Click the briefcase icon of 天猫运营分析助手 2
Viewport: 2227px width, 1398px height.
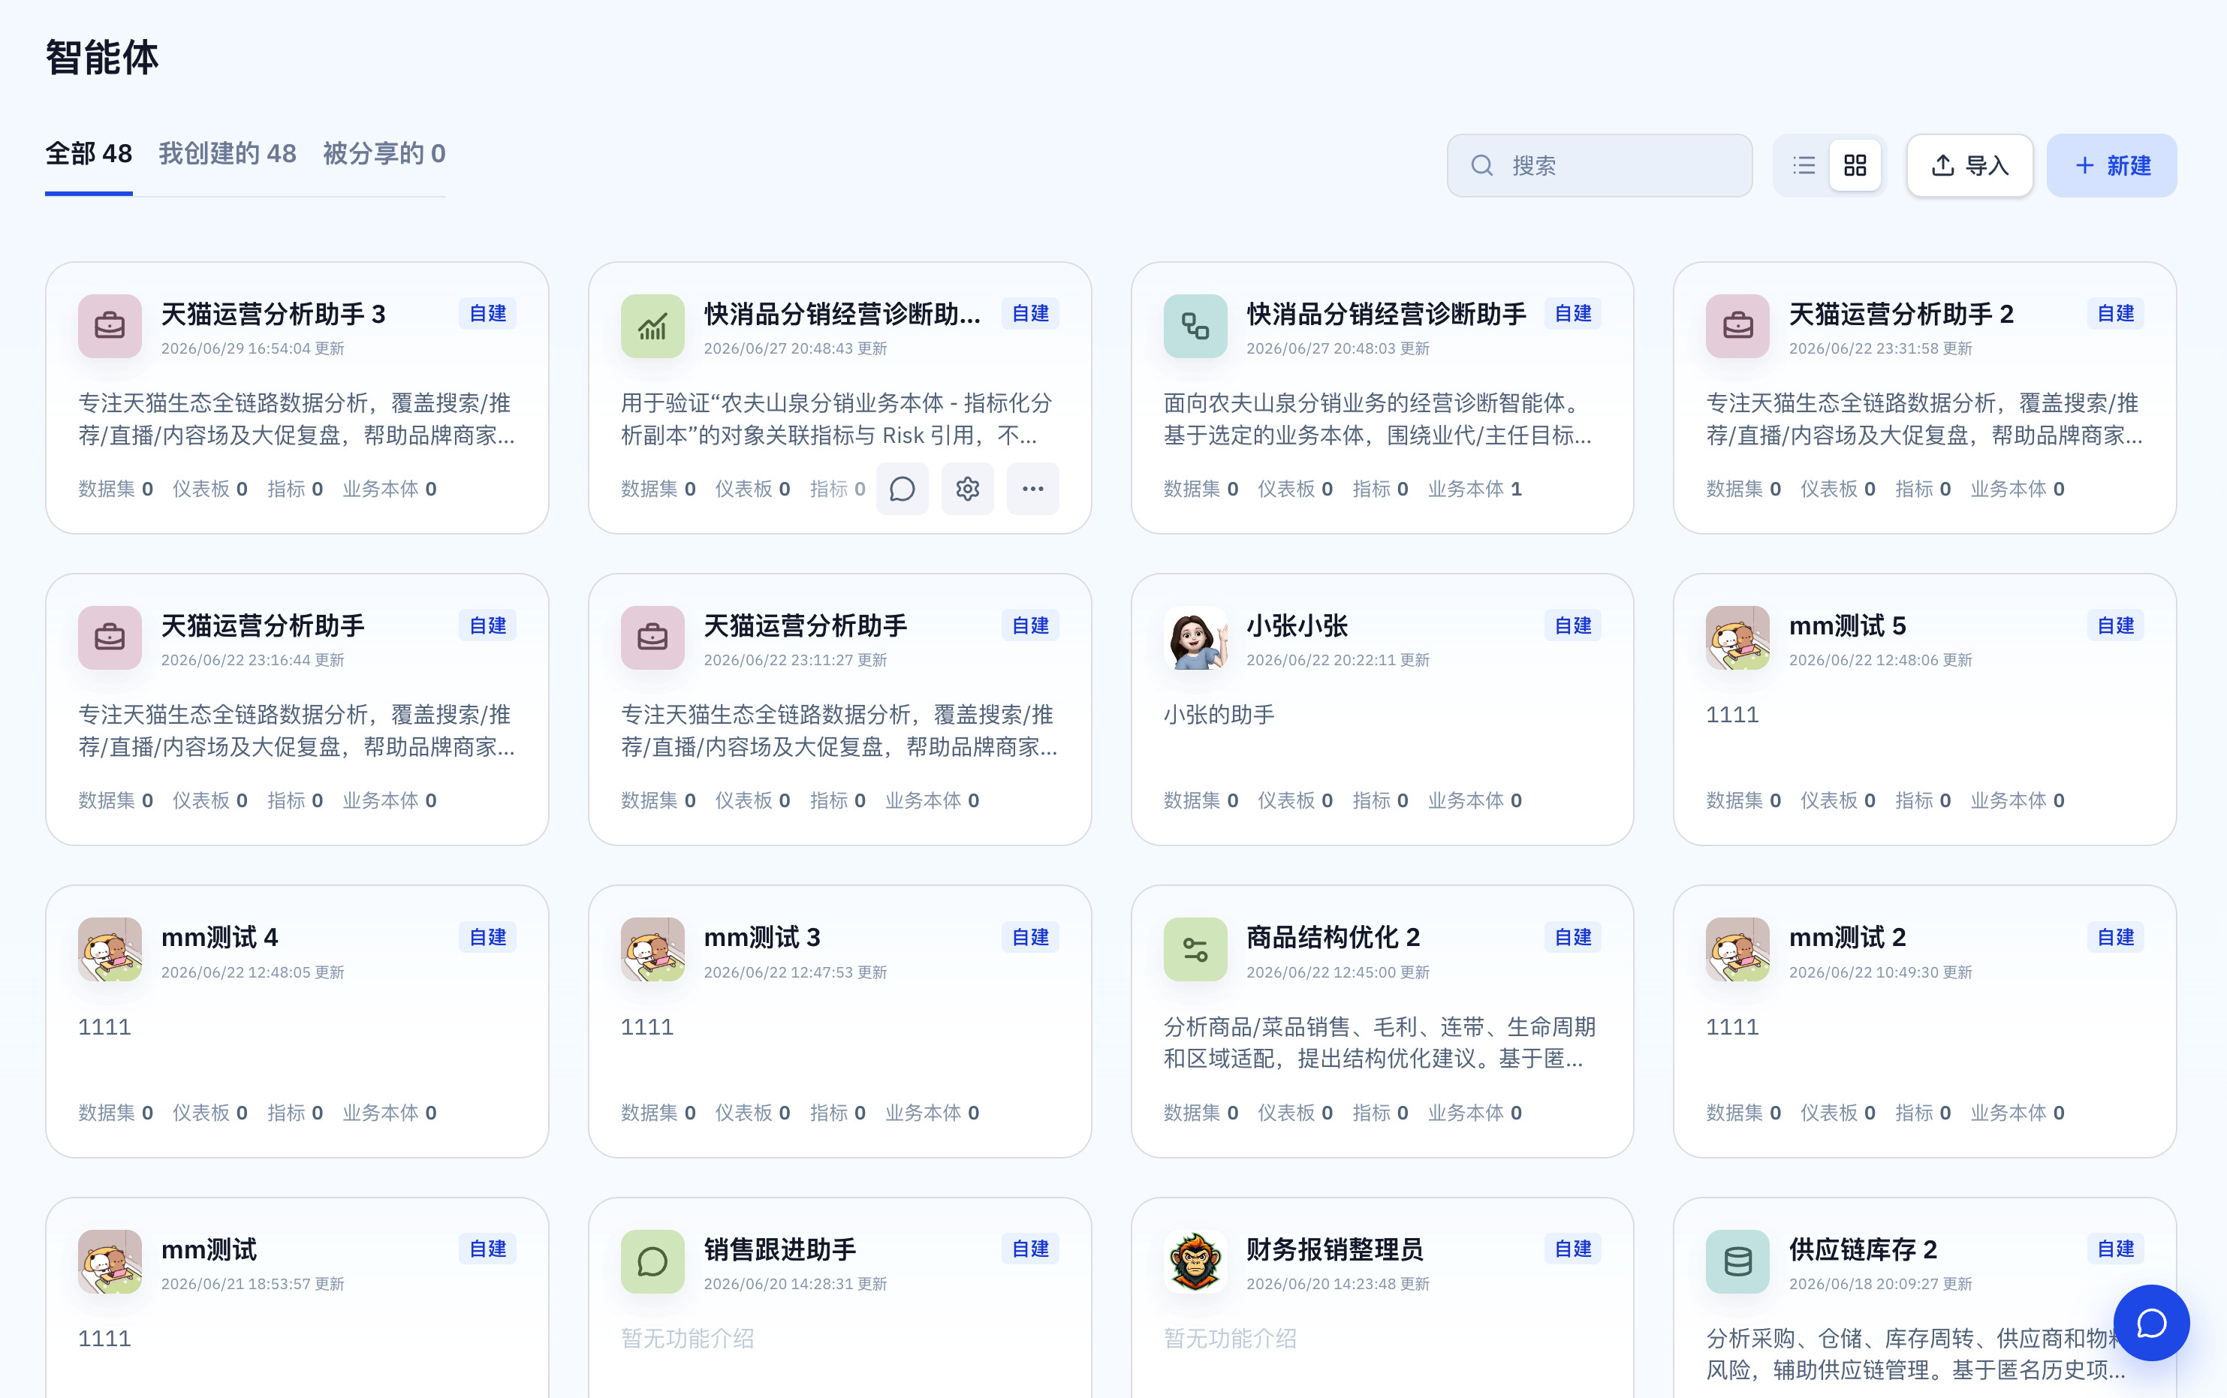[x=1738, y=327]
